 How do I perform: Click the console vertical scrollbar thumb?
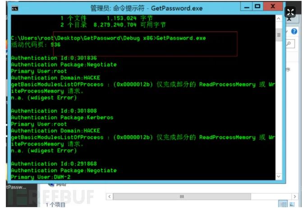(x=279, y=35)
